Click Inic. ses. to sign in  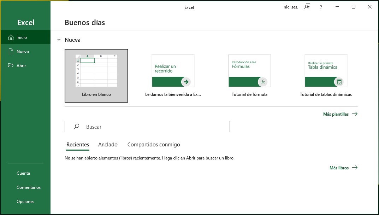click(x=290, y=7)
